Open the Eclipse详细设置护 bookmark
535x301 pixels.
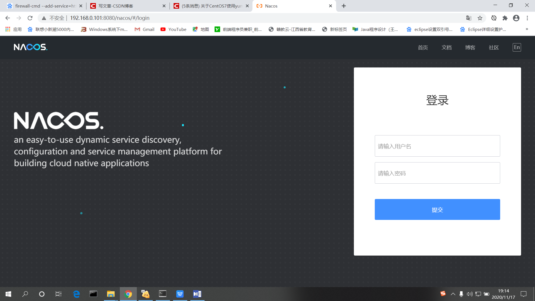[483, 29]
